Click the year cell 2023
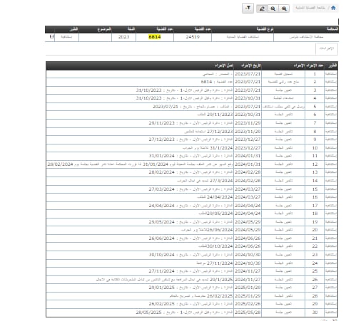The image size is (351, 321). (123, 37)
